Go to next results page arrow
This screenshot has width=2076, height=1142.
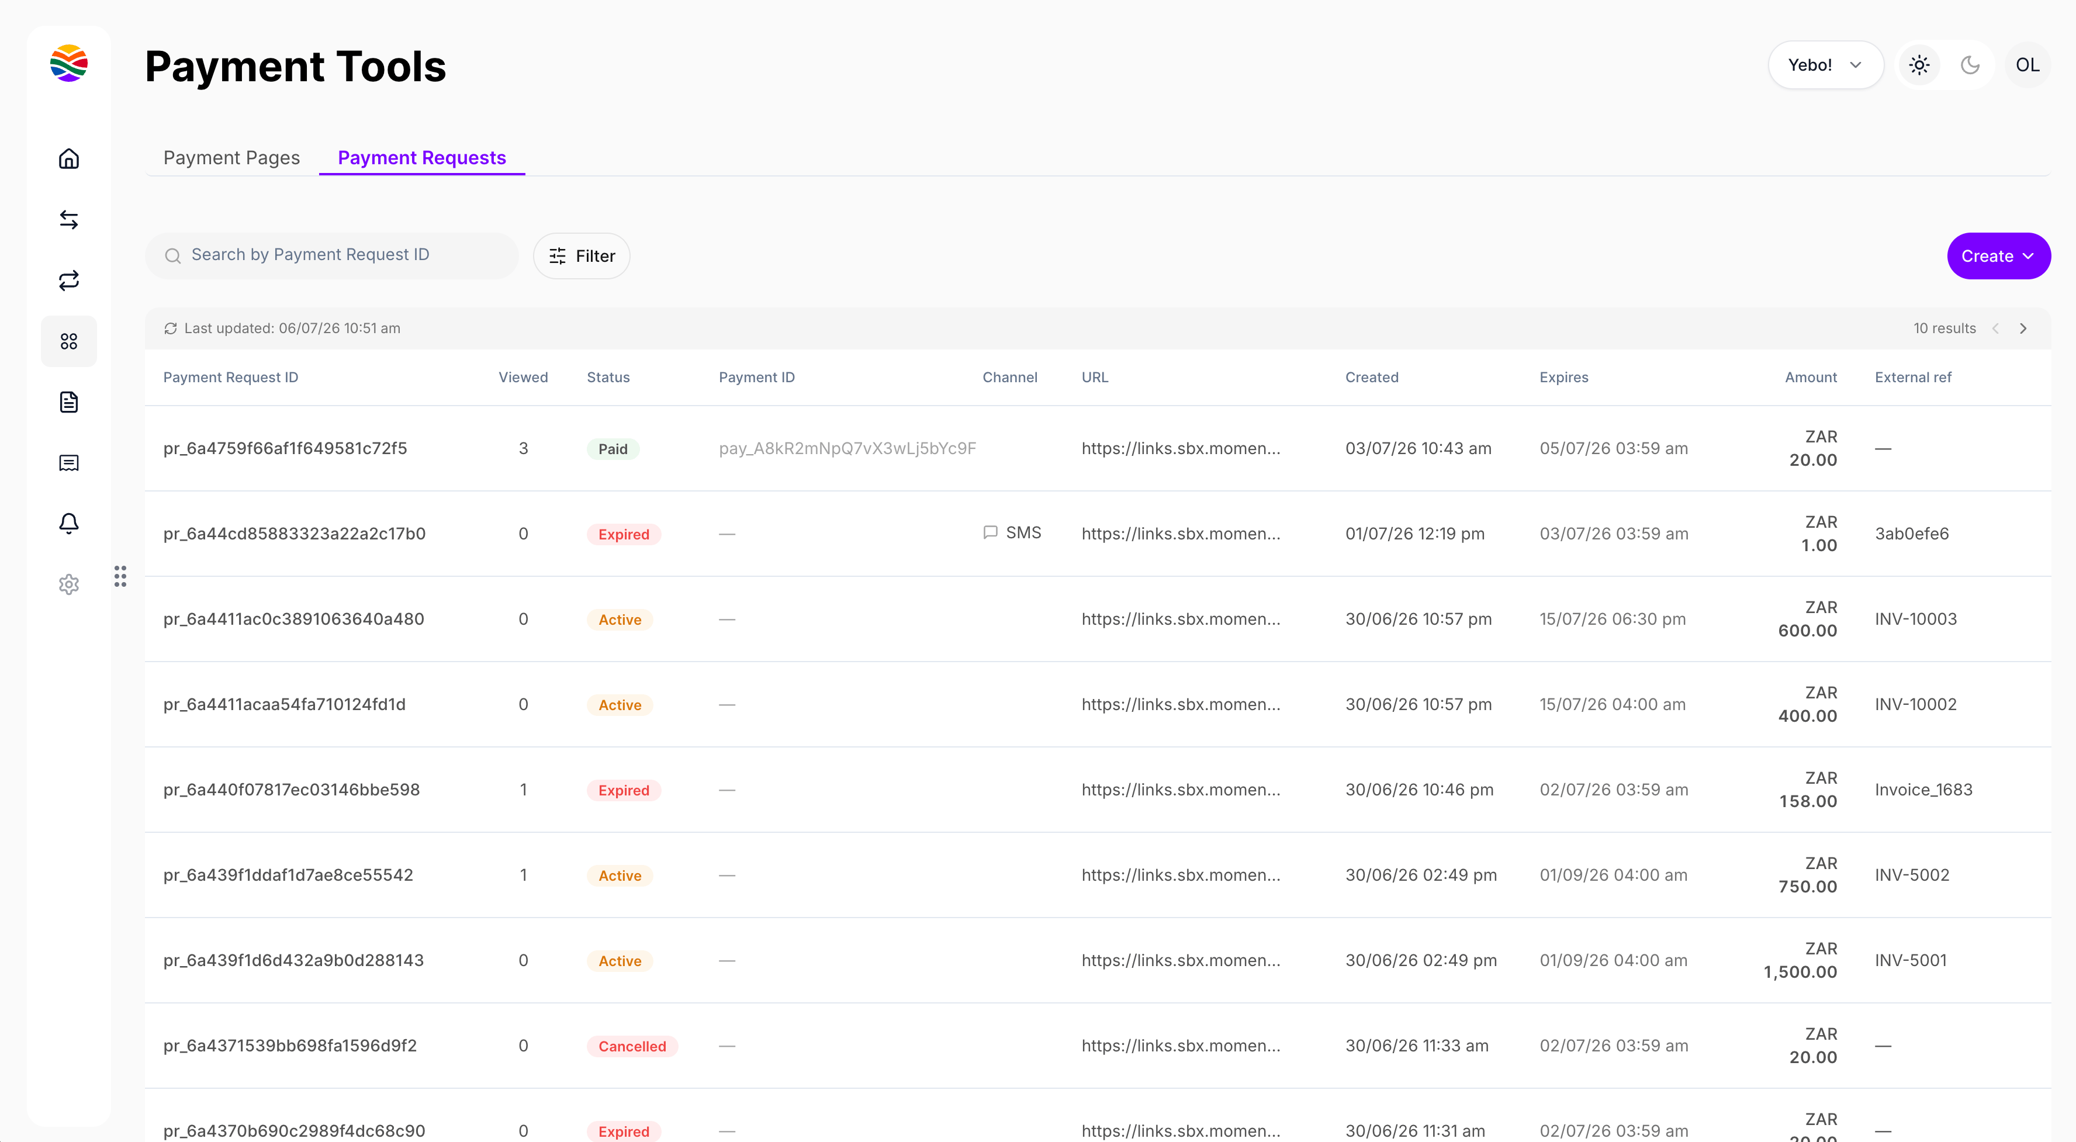tap(2023, 329)
